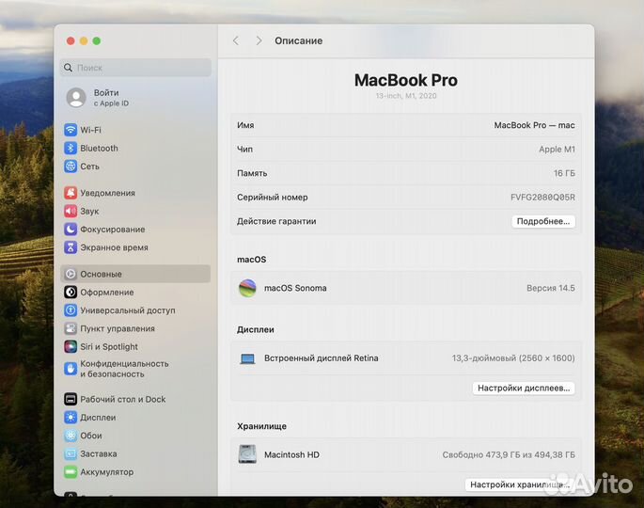Click the Apple ID avatar icon
The image size is (644, 508).
(x=76, y=98)
